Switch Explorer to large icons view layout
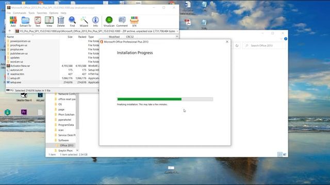The width and height of the screenshot is (330, 185). click(x=285, y=154)
